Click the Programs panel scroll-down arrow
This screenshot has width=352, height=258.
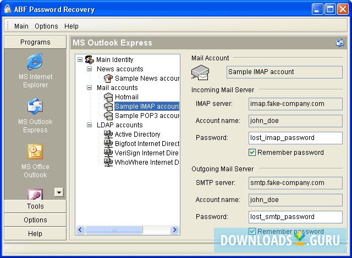click(x=59, y=192)
